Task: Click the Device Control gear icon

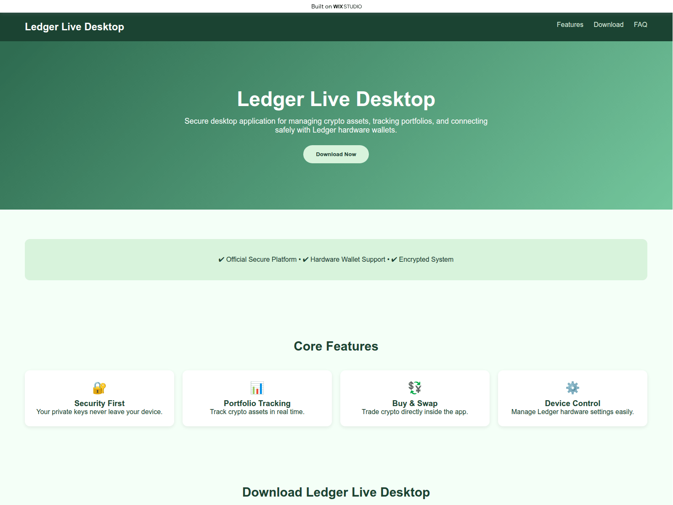Action: (572, 388)
